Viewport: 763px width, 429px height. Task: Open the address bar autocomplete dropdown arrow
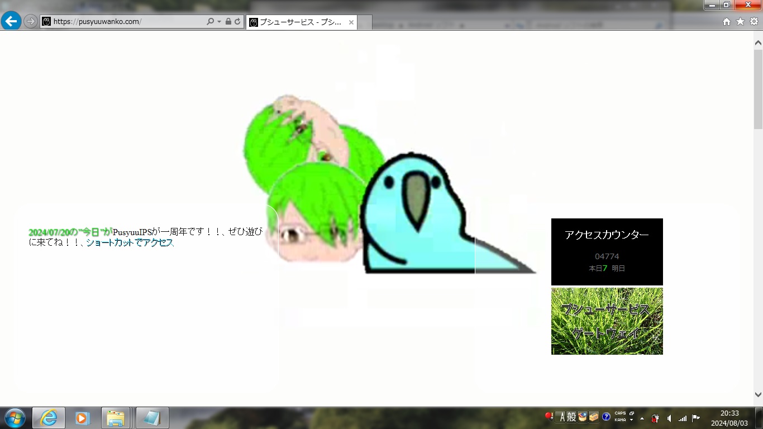[219, 22]
